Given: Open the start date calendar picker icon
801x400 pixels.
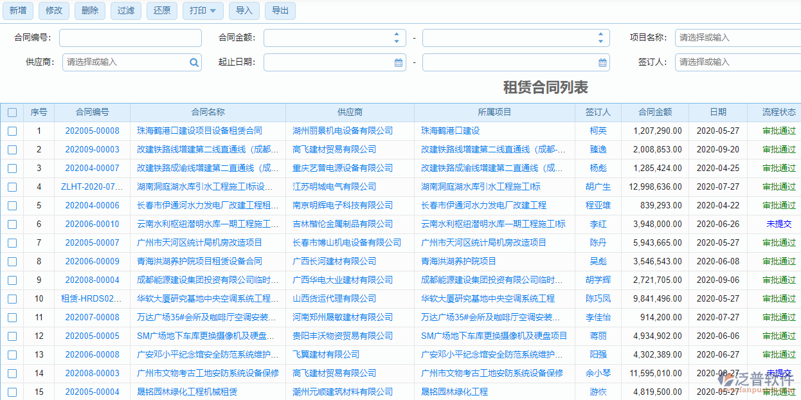Looking at the screenshot, I should (x=398, y=62).
